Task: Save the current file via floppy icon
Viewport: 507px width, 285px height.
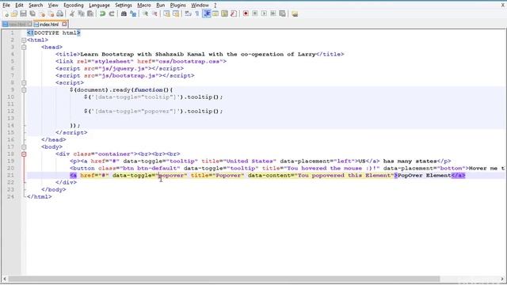Action: coord(23,14)
